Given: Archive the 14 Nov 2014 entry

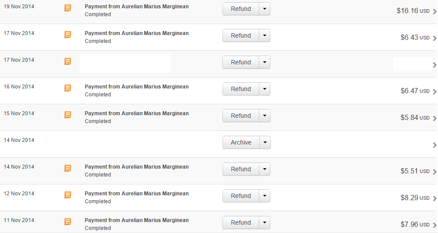Looking at the screenshot, I should click(x=241, y=142).
